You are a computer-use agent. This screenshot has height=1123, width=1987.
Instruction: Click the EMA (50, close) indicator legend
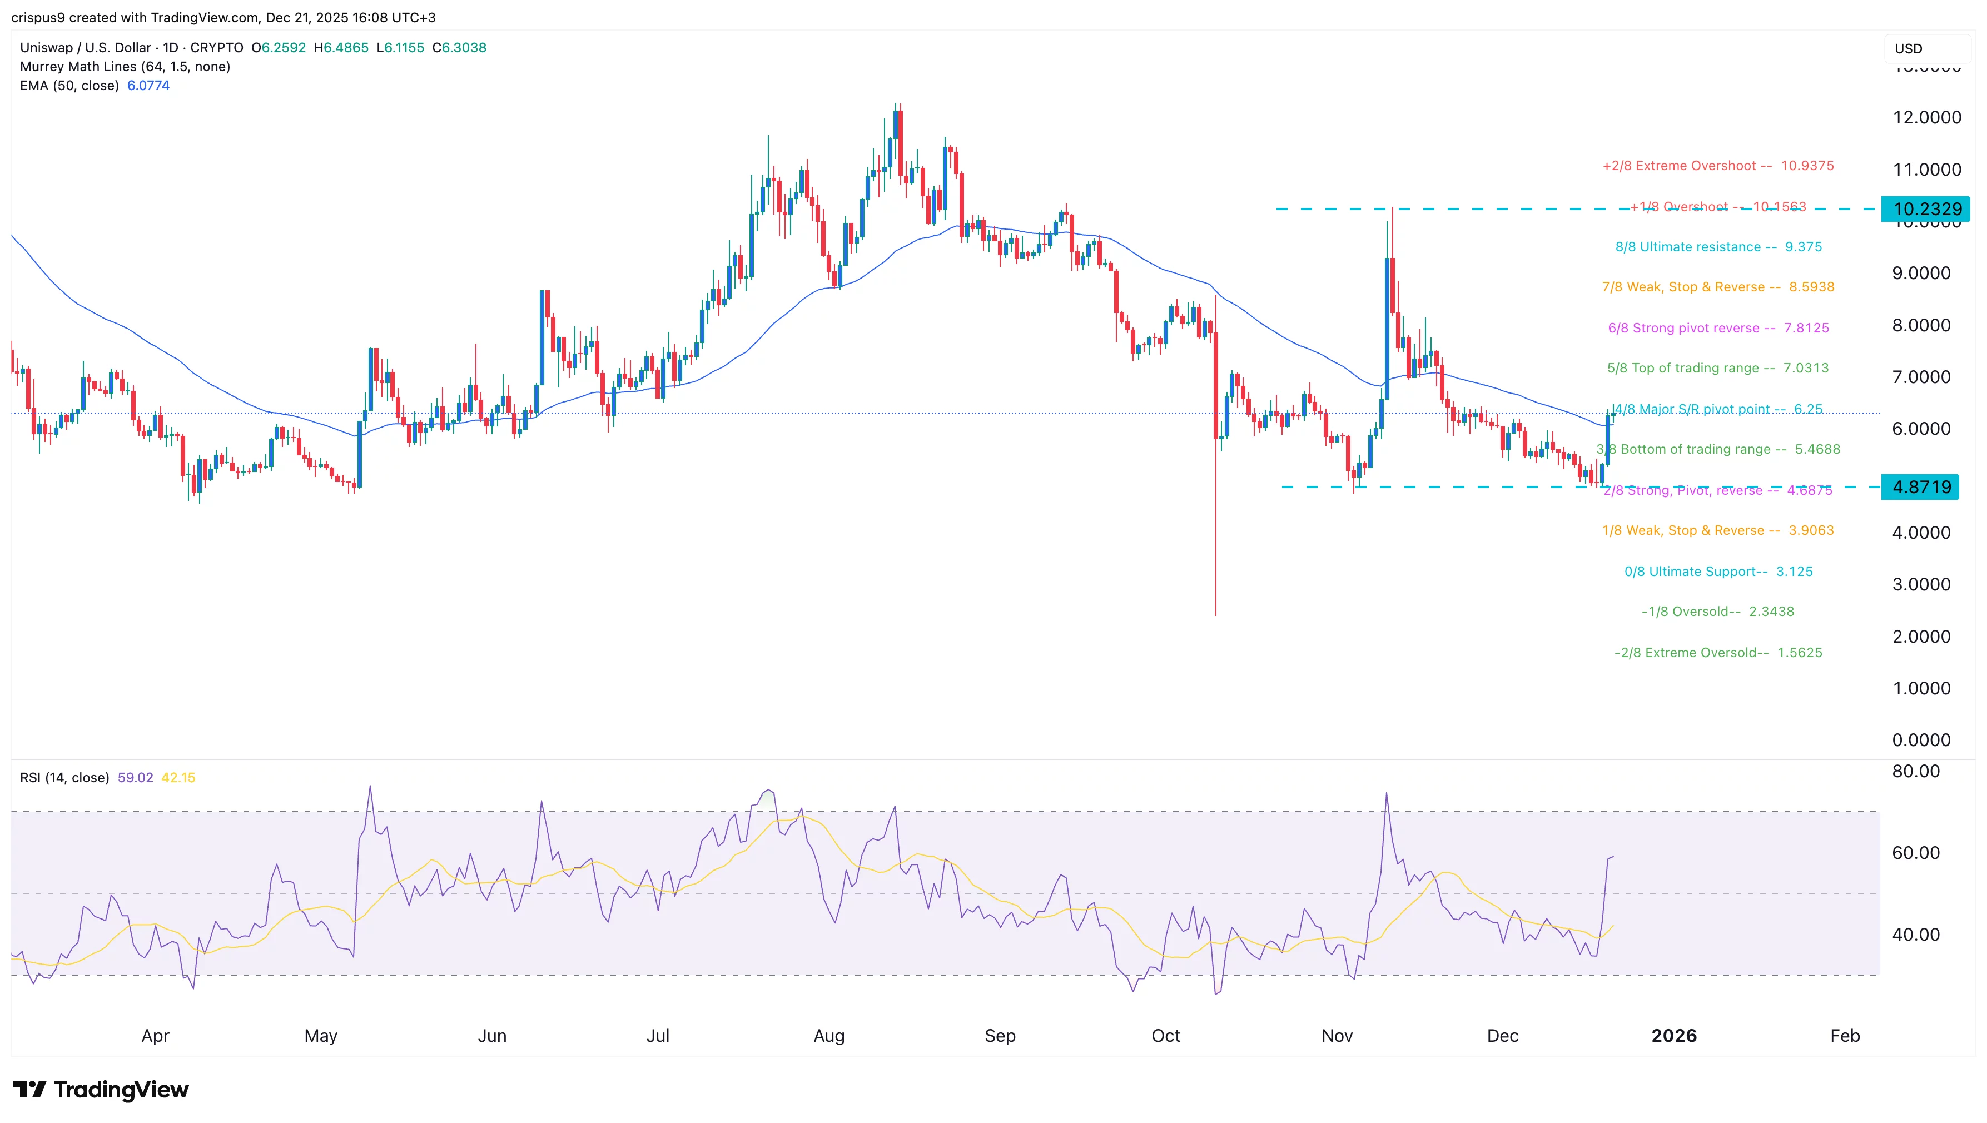(x=69, y=86)
